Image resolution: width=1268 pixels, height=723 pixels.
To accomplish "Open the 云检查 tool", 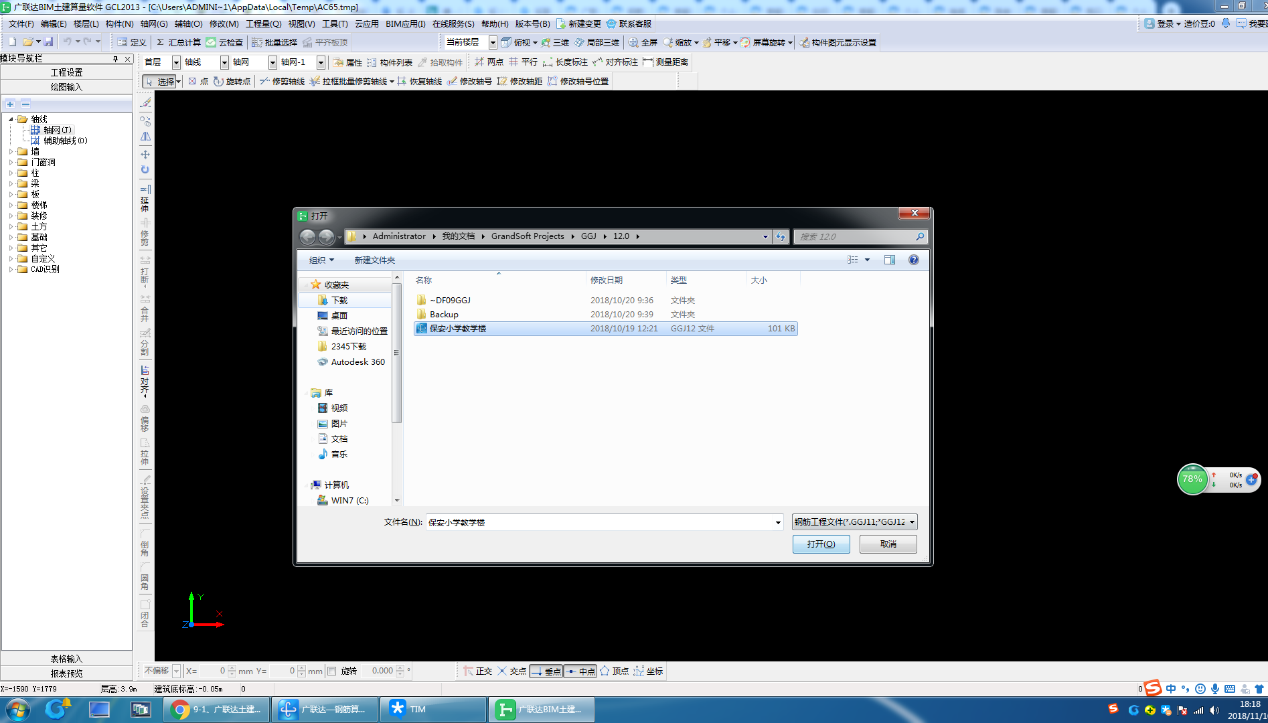I will (x=224, y=42).
